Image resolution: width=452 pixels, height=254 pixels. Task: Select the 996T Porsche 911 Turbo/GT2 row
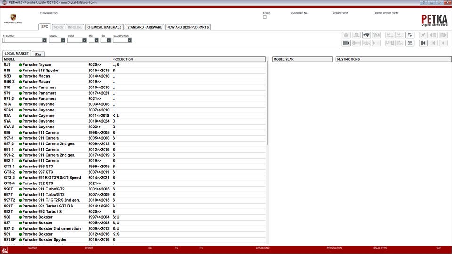(134, 189)
